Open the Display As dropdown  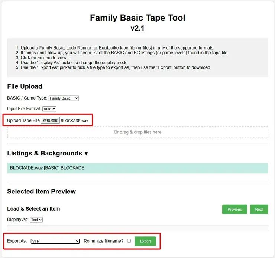point(36,220)
